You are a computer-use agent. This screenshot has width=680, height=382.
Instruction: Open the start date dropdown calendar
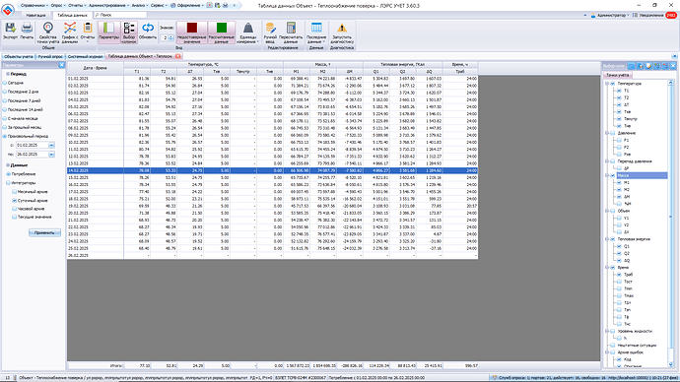pos(51,145)
